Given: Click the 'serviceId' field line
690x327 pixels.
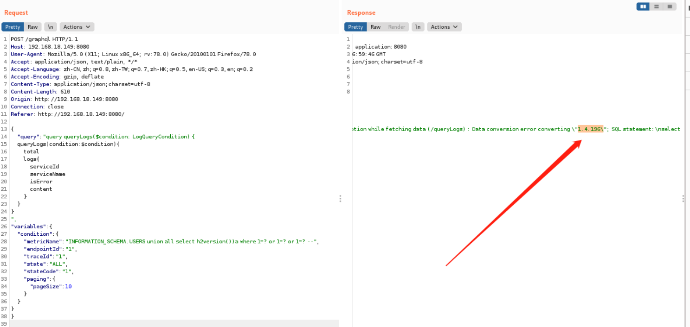Looking at the screenshot, I should [45, 166].
